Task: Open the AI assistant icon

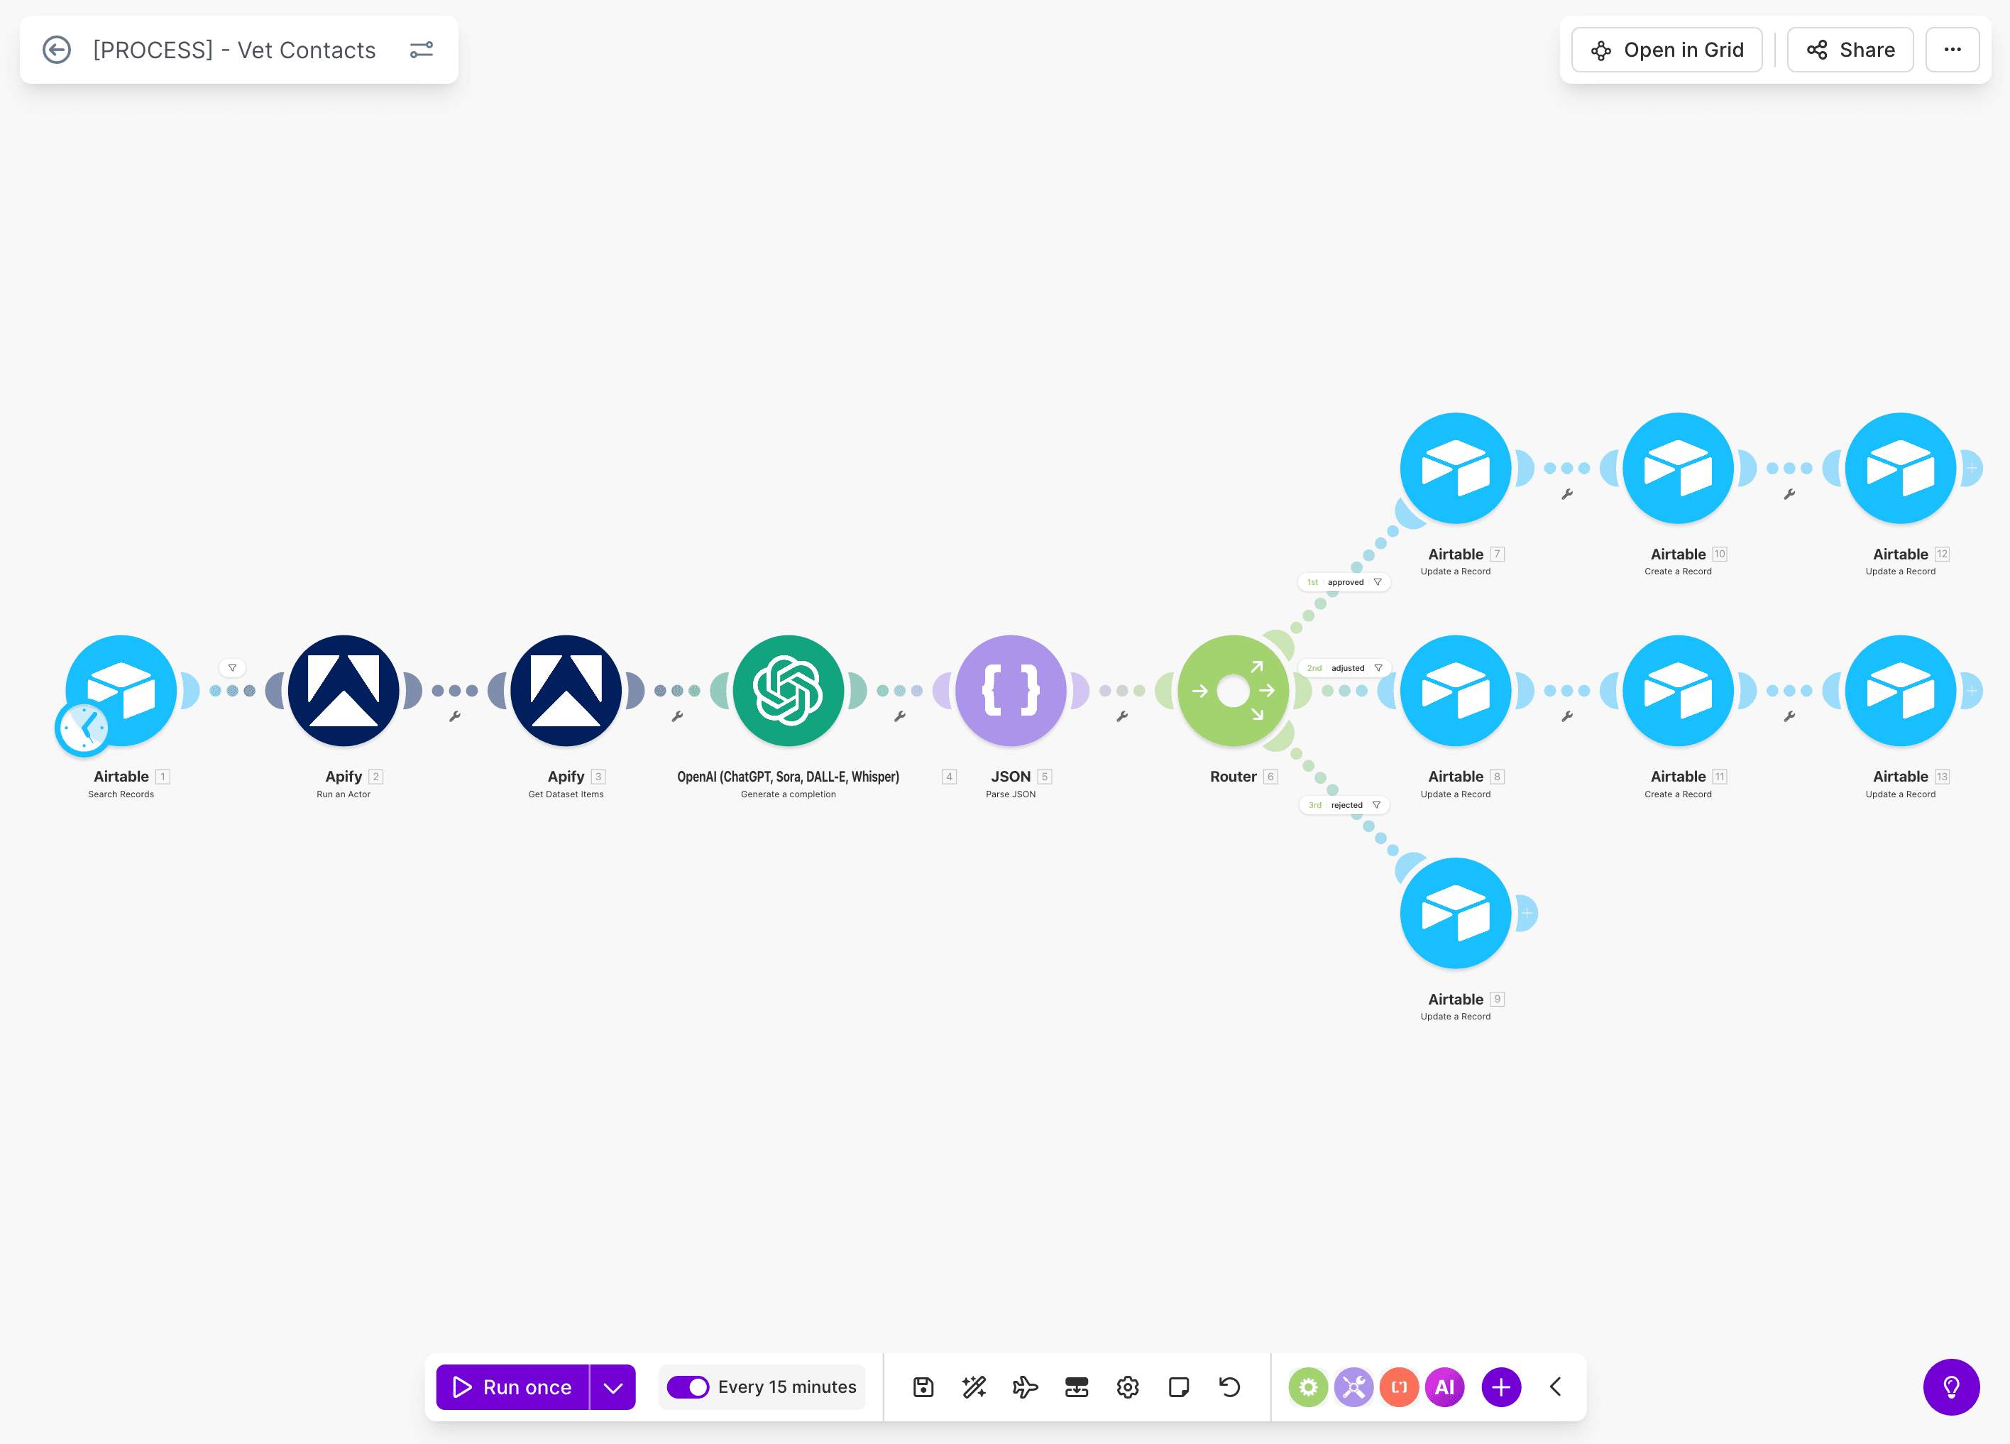Action: pyautogui.click(x=1444, y=1386)
